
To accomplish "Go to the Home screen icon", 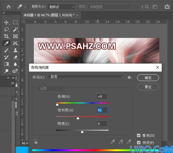I will [9, 7].
